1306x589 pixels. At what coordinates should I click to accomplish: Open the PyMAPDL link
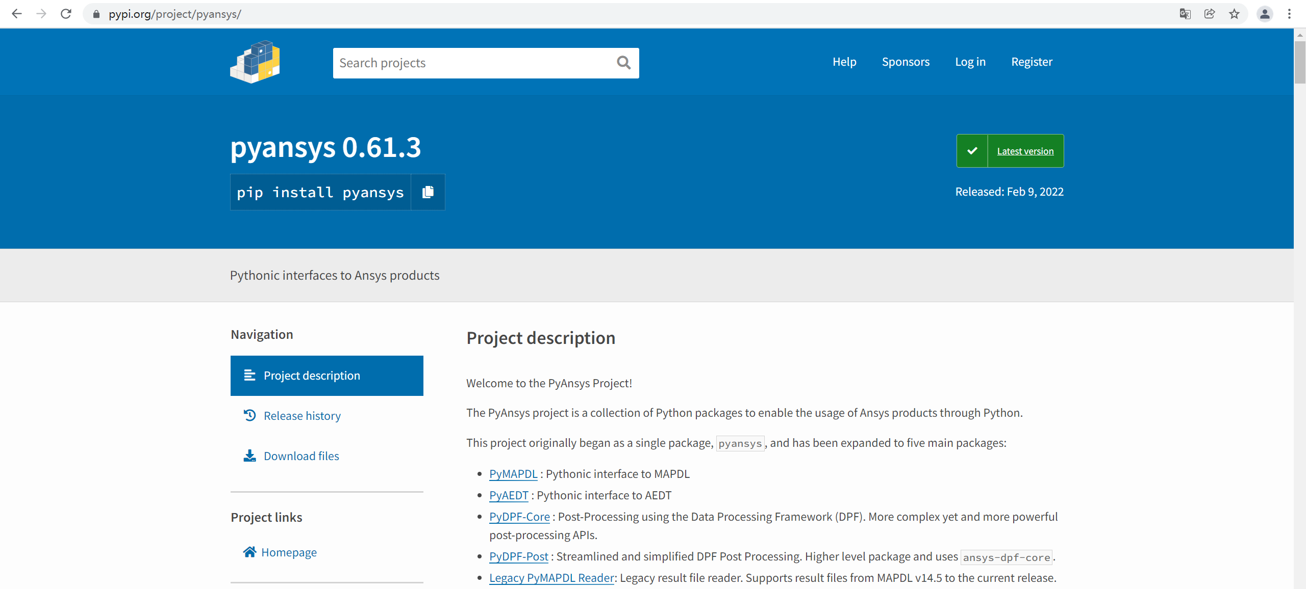(513, 474)
